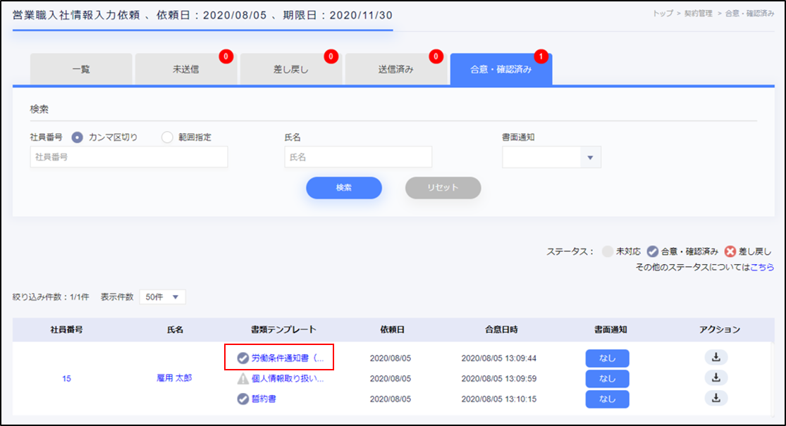Click the 社員番号 column header
Viewport: 786px width, 426px height.
click(66, 330)
